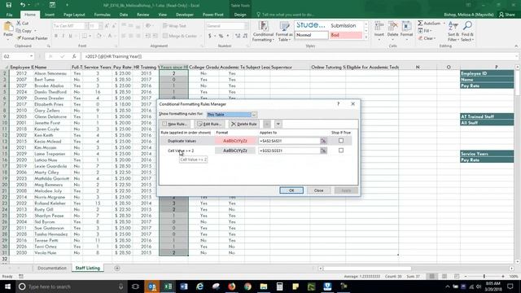Click the Paste clipboard icon
Image resolution: width=521 pixels, height=293 pixels.
[8, 27]
